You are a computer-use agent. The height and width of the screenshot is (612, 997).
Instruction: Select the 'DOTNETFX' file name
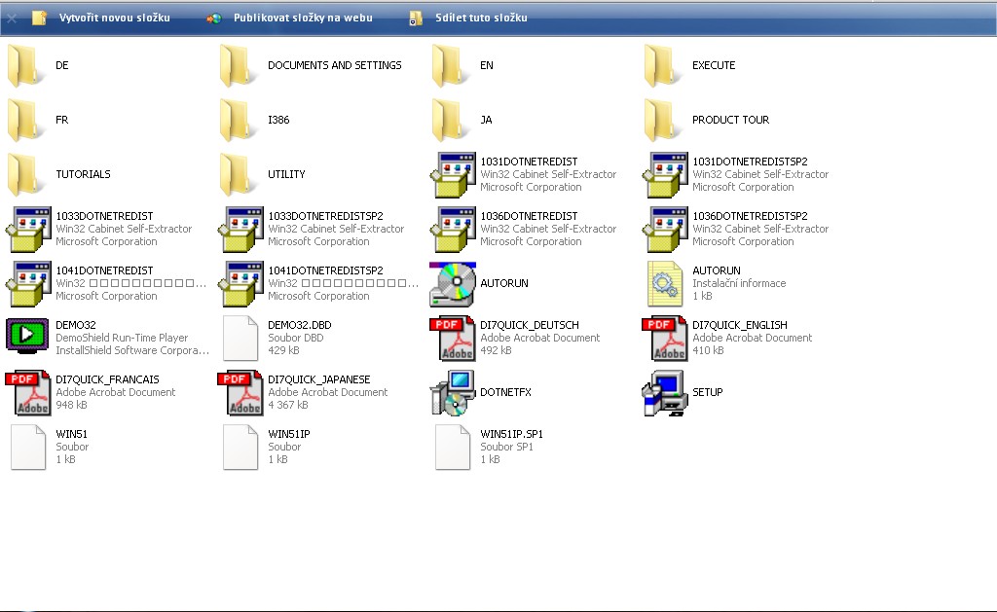click(505, 393)
